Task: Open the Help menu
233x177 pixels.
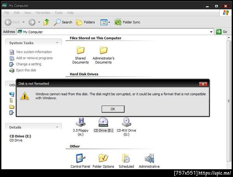Action: click(70, 13)
